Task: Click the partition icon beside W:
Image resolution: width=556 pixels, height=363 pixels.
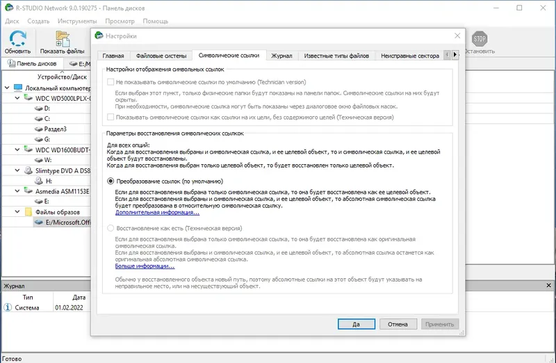Action: point(39,160)
